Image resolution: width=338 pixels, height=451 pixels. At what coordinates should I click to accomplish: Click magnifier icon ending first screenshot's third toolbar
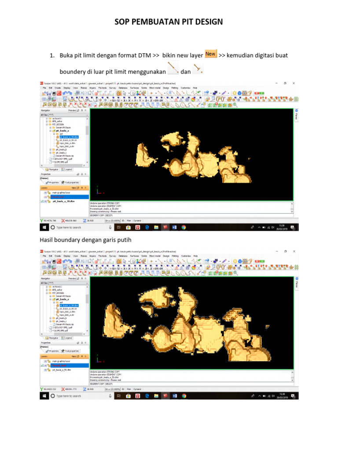[x=235, y=105]
